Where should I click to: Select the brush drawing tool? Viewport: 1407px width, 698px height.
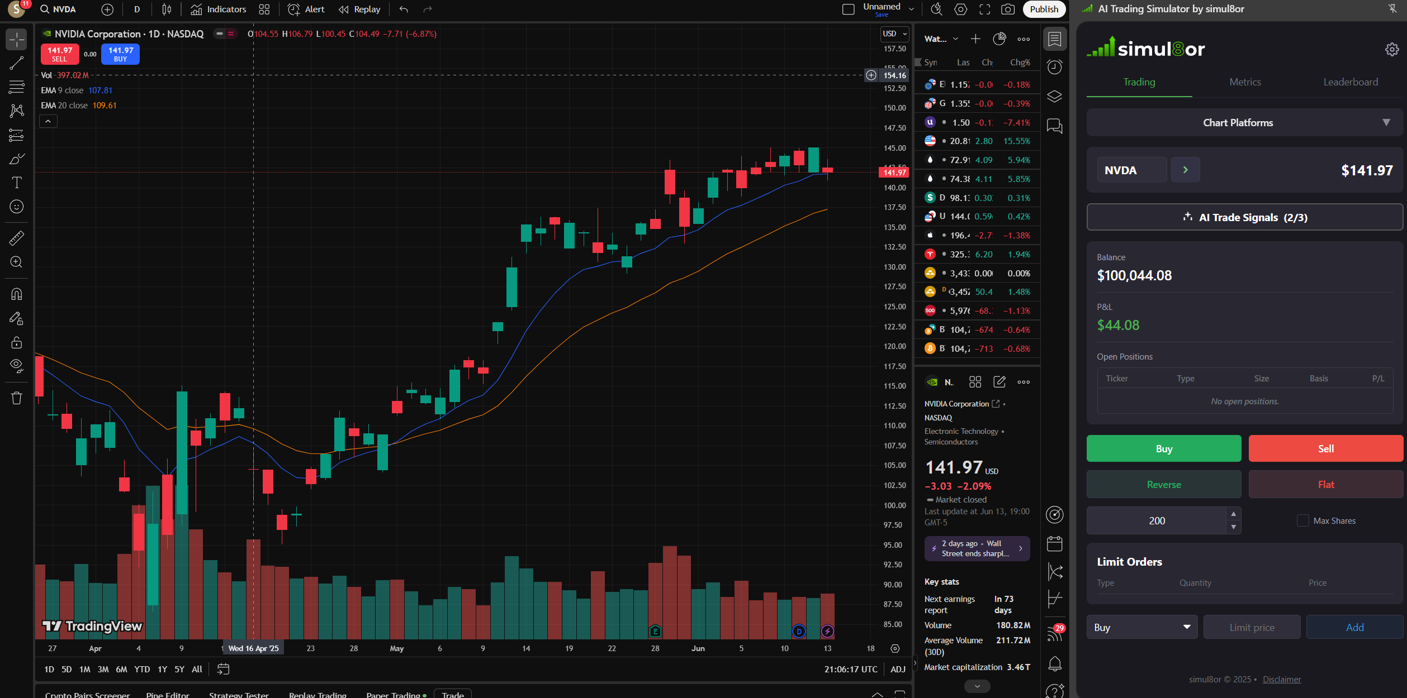point(17,159)
